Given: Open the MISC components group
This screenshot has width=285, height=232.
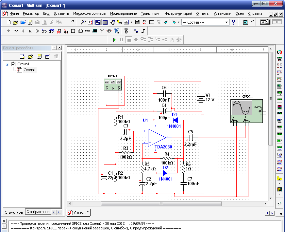Looking at the screenshot, I should click(x=88, y=31).
